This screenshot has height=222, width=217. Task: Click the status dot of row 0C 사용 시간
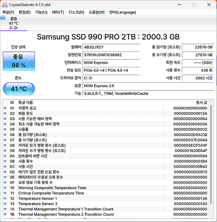coord(5,166)
